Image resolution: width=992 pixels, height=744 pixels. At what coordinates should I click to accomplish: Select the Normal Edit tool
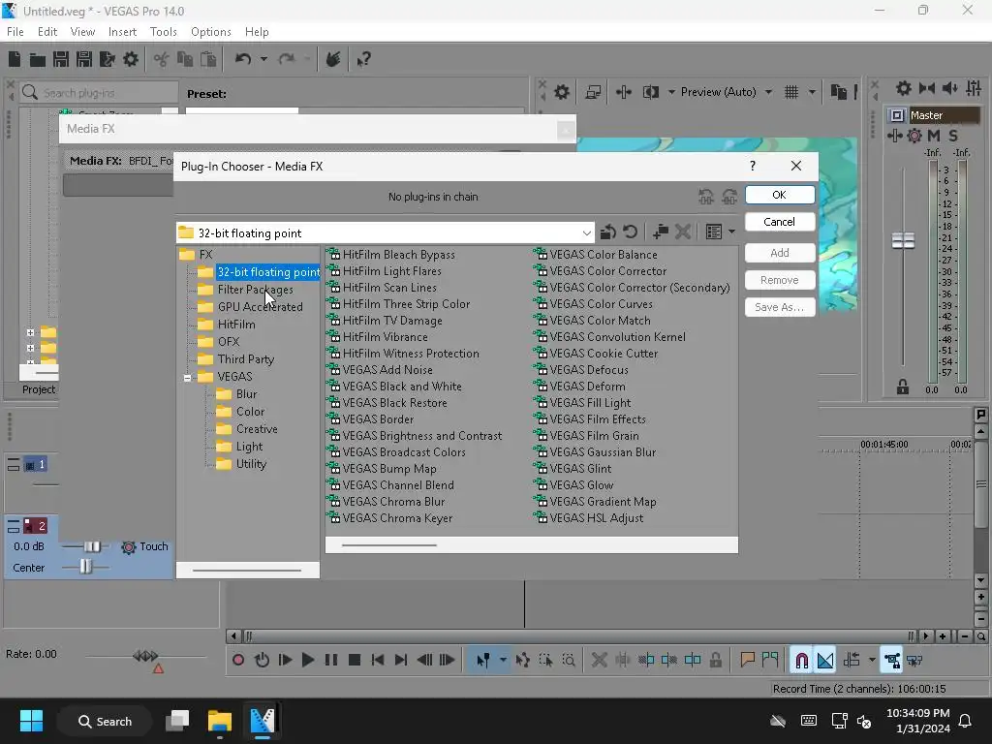point(482,660)
